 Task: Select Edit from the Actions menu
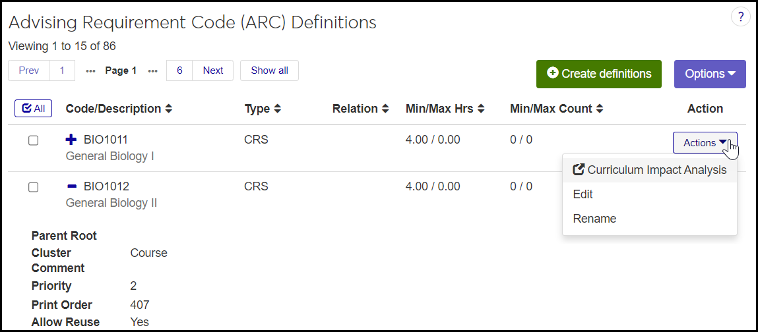click(x=583, y=194)
